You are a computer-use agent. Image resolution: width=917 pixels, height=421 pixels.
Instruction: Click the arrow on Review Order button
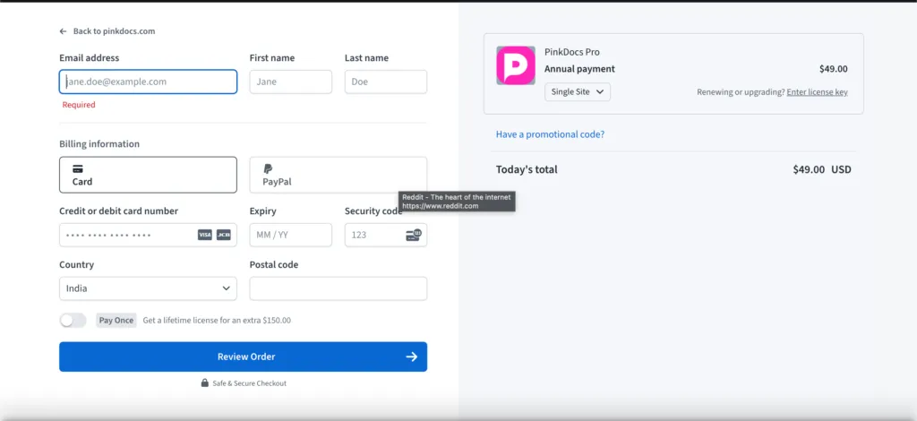(411, 357)
